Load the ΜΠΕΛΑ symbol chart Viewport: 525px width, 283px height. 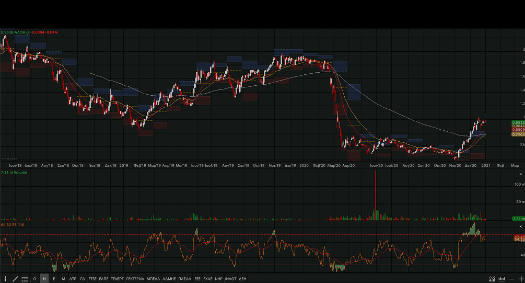[x=153, y=279]
